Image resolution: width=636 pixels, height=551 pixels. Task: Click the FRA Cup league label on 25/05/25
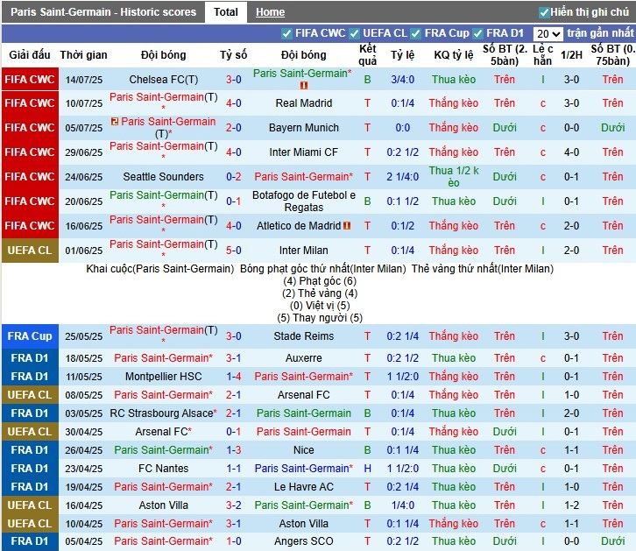coord(30,336)
